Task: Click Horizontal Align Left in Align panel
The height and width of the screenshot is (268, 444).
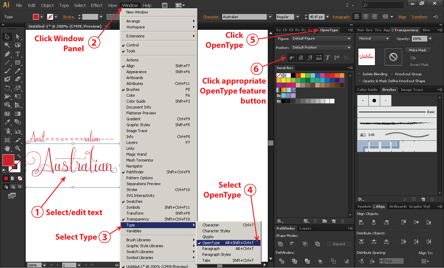Action: pyautogui.click(x=361, y=222)
